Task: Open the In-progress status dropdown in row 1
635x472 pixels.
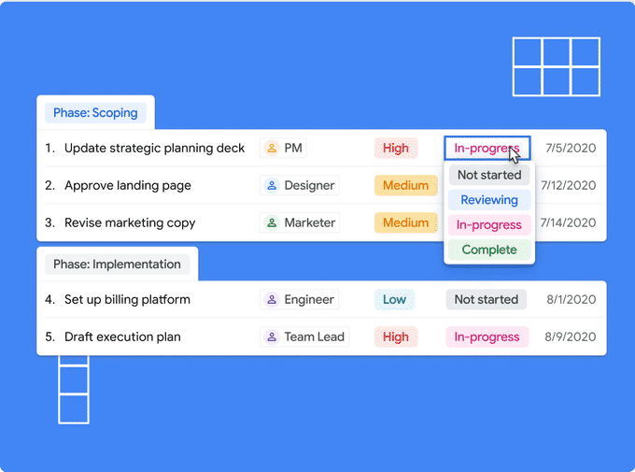Action: (487, 148)
